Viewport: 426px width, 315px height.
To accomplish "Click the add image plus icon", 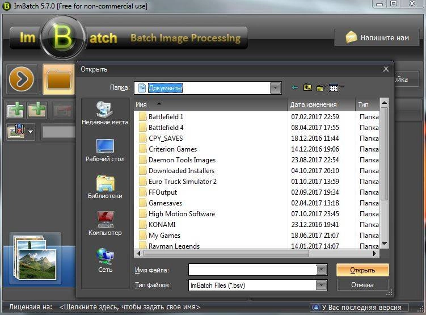I will click(15, 110).
